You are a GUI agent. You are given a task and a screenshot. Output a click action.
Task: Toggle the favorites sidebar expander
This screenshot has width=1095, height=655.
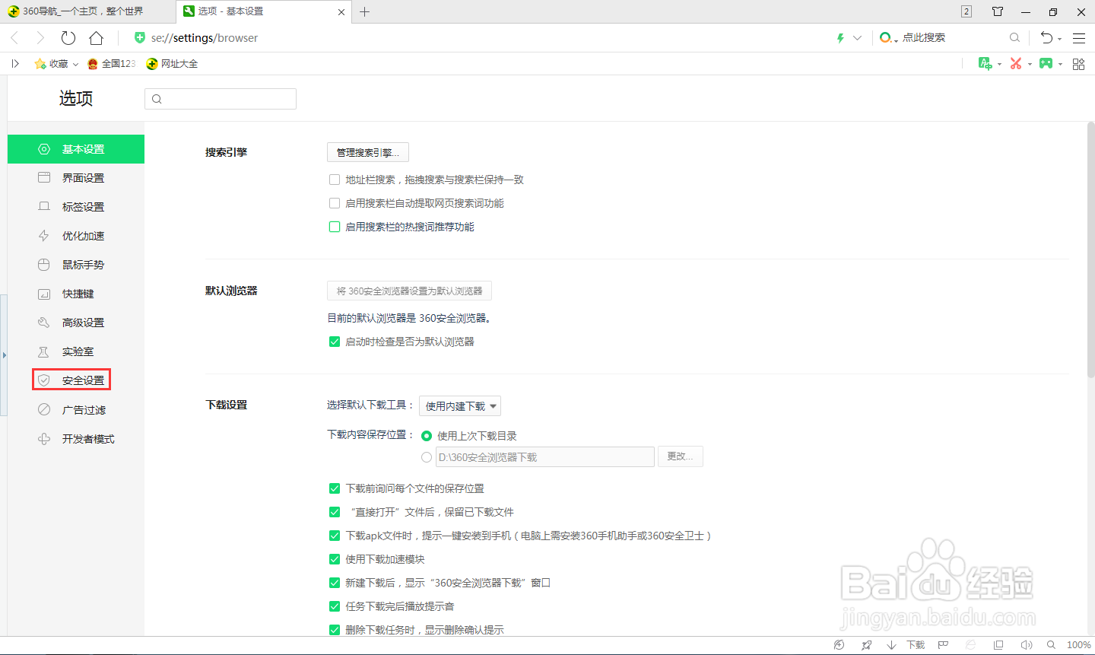coord(15,64)
